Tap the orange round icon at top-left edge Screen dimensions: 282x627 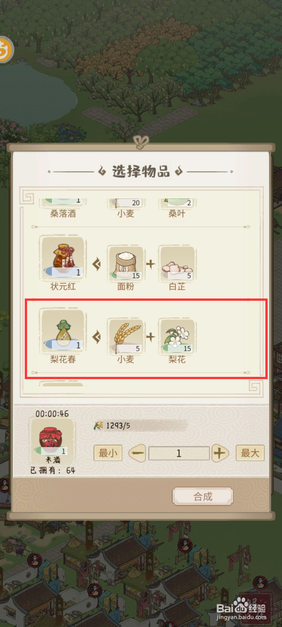pyautogui.click(x=6, y=49)
